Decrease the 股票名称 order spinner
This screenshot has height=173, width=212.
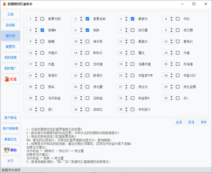[81, 20]
